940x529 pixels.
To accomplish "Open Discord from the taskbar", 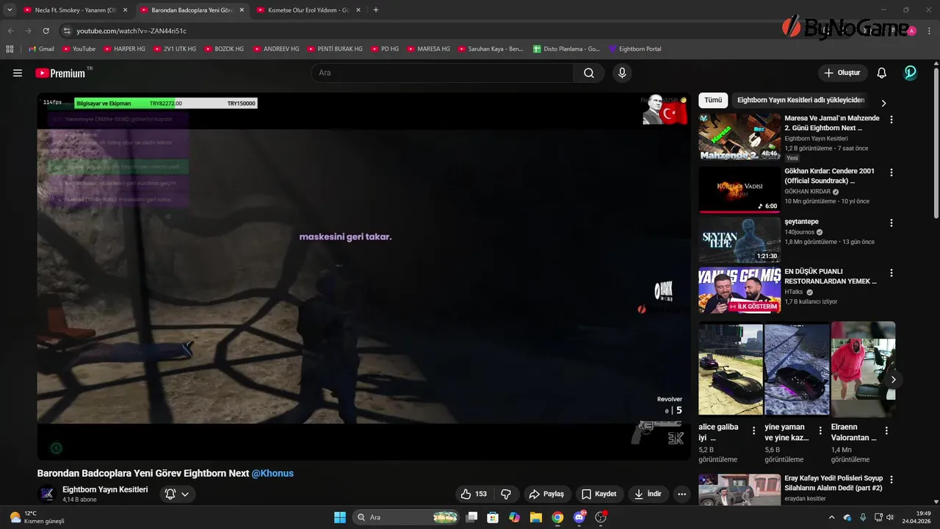I will pyautogui.click(x=580, y=517).
